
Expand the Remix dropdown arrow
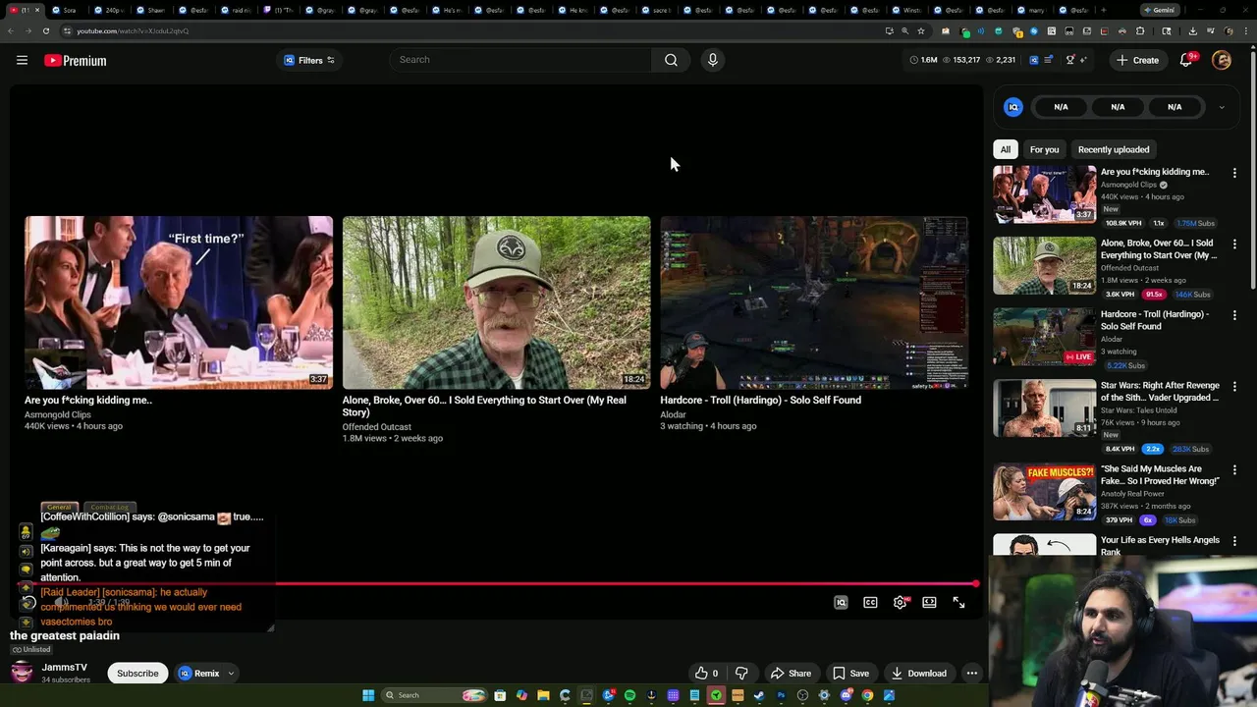point(231,674)
